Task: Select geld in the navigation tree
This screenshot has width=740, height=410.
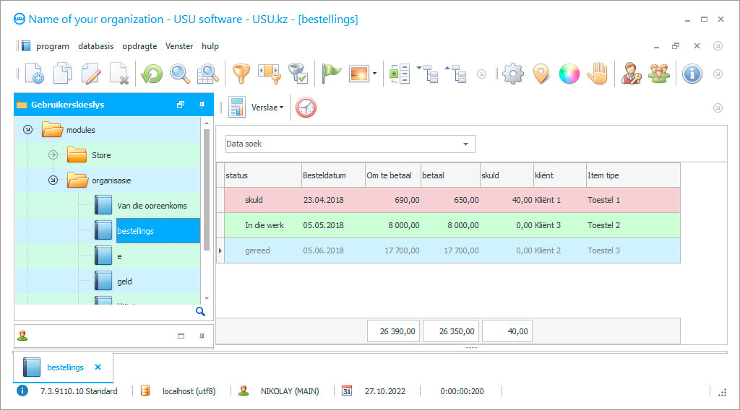Action: pyautogui.click(x=124, y=282)
